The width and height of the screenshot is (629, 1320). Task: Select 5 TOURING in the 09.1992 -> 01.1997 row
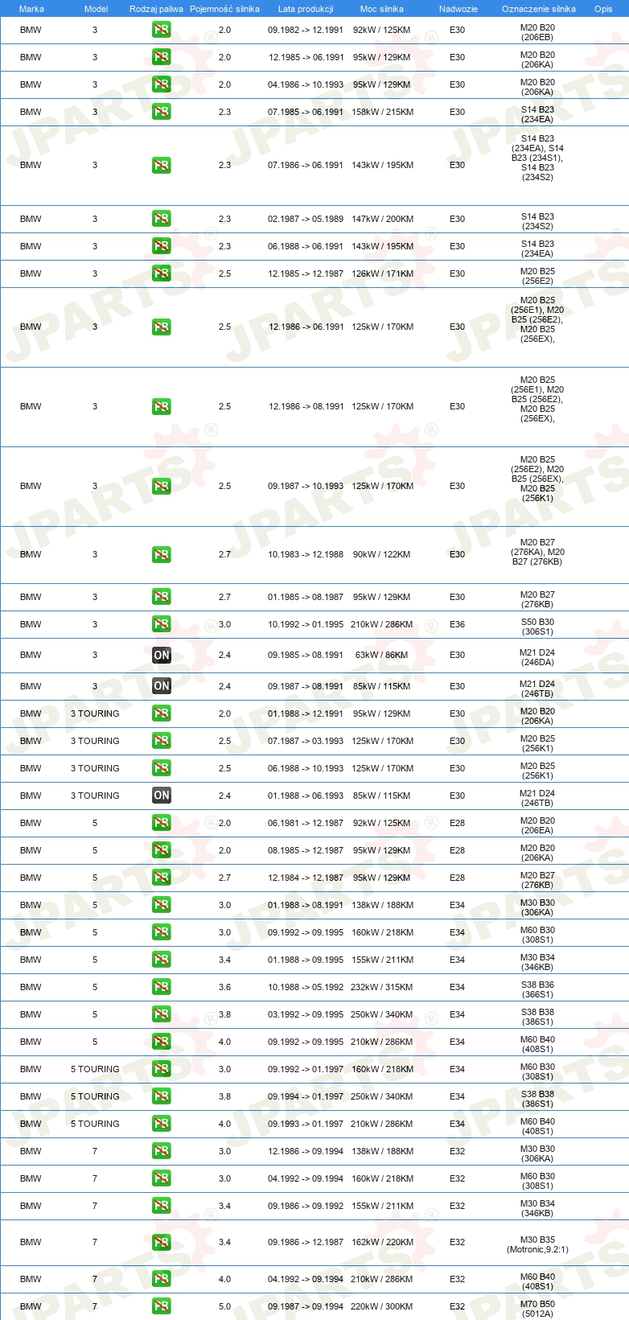coord(95,1069)
